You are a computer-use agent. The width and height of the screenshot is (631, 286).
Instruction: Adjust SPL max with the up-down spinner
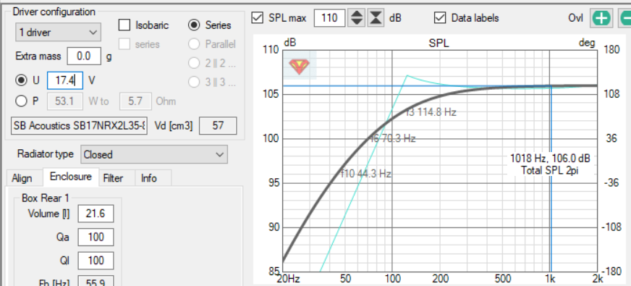[x=357, y=18]
